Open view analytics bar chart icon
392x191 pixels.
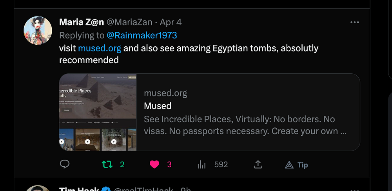click(201, 165)
